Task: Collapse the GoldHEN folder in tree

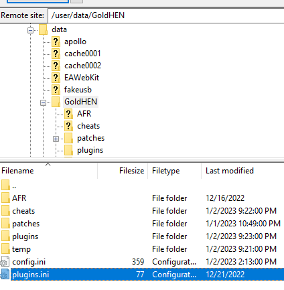Action: tap(43, 102)
